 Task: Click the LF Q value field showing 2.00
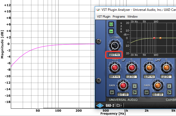click(131, 76)
